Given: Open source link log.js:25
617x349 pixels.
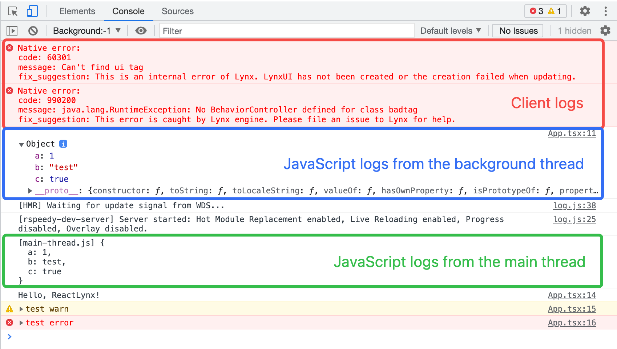Looking at the screenshot, I should tap(574, 219).
